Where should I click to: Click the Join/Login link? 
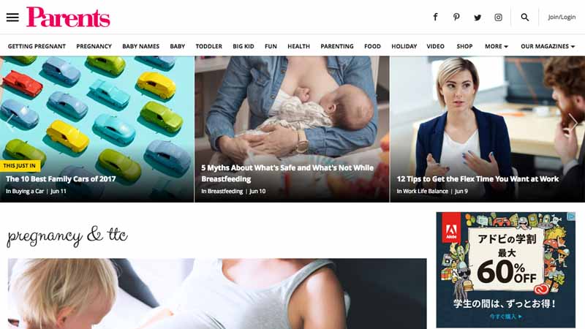562,17
